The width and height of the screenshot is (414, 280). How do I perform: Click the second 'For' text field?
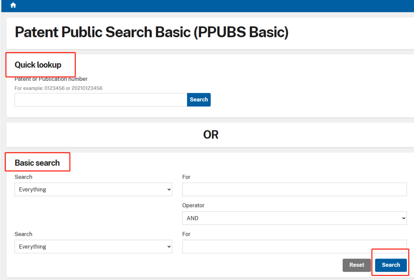click(294, 247)
